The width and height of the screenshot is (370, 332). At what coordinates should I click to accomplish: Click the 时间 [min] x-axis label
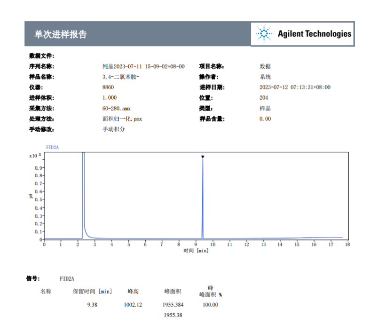(x=196, y=251)
